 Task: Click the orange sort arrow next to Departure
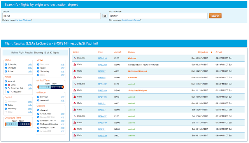(212, 52)
